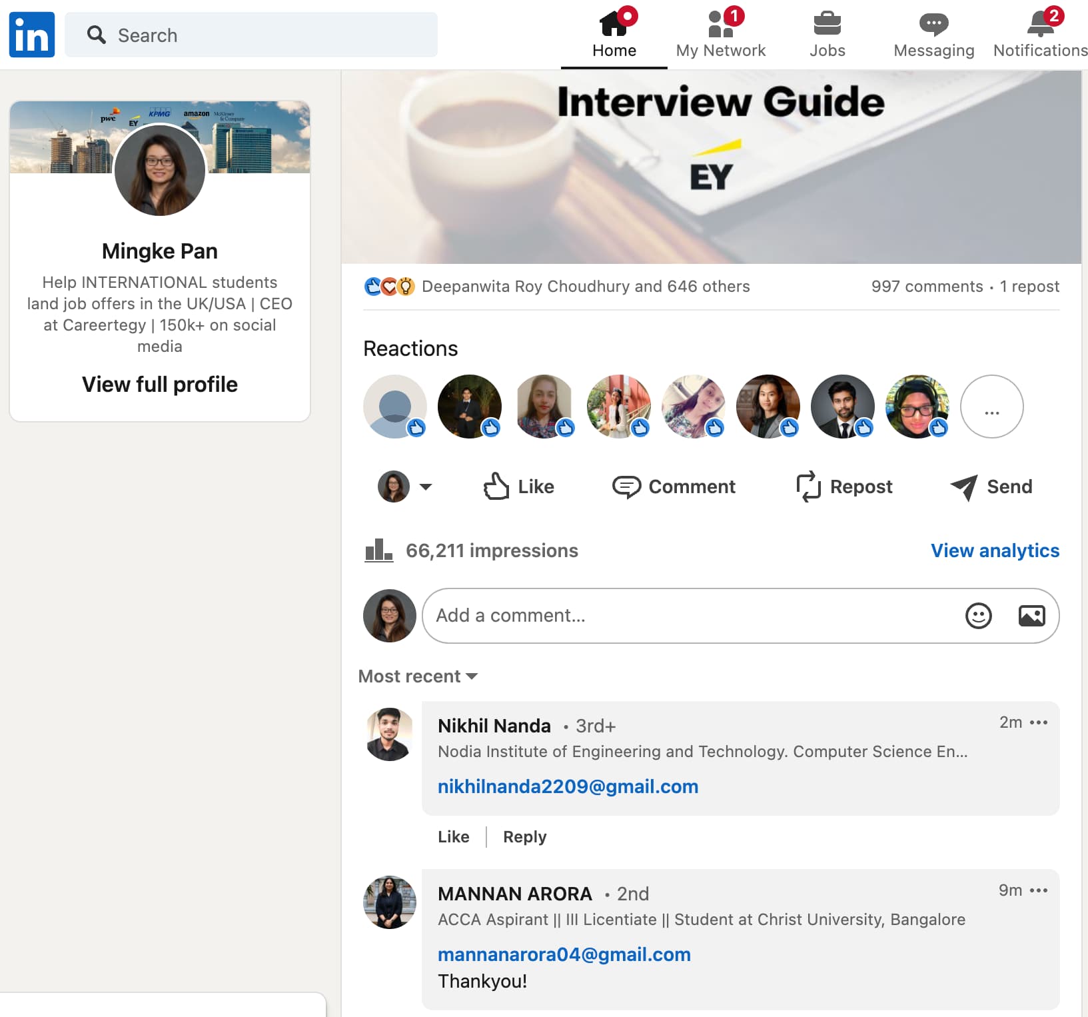Image resolution: width=1088 pixels, height=1017 pixels.
Task: Expand the Most recent sort dropdown
Action: tap(418, 676)
